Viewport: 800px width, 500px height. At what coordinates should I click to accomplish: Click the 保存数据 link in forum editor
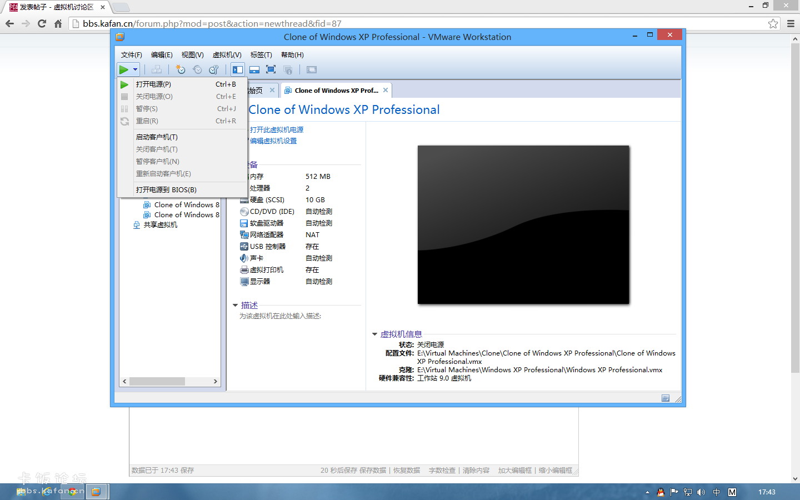click(372, 471)
